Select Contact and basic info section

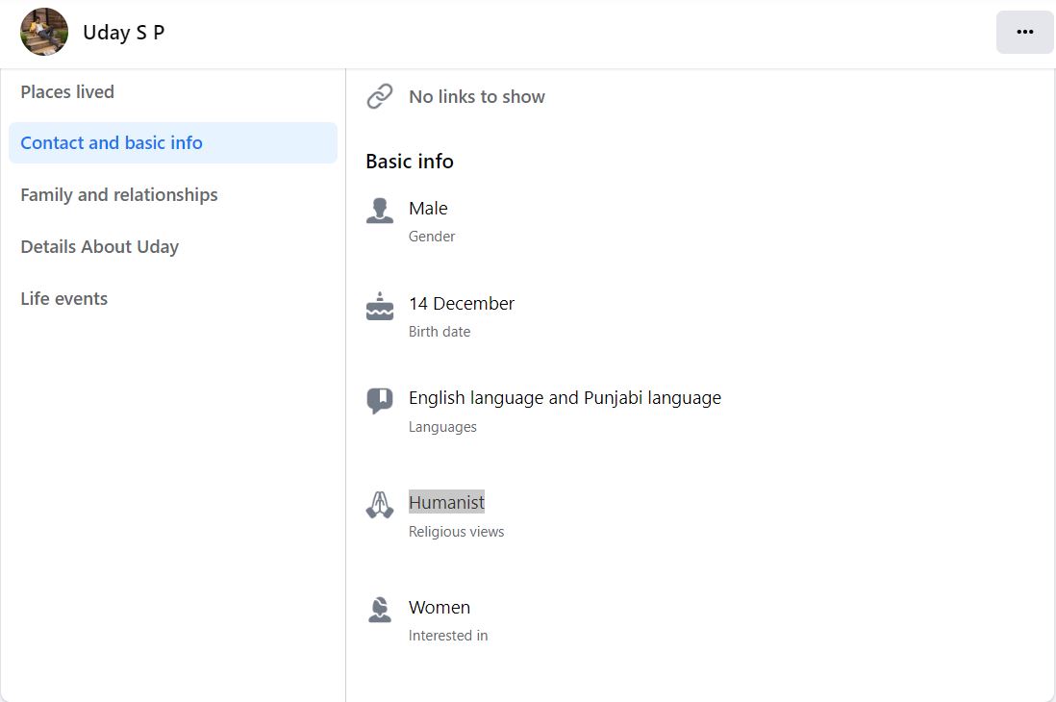tap(173, 143)
